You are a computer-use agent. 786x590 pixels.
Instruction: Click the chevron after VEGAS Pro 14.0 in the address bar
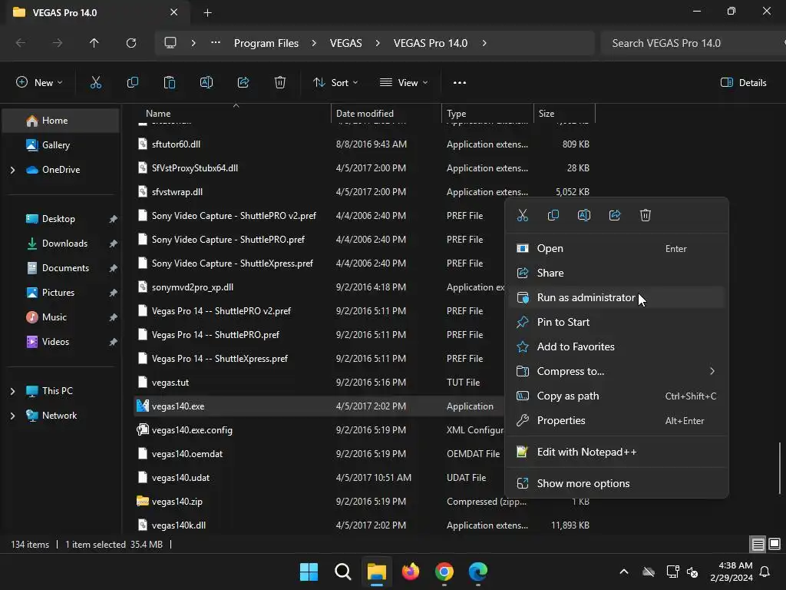coord(484,43)
